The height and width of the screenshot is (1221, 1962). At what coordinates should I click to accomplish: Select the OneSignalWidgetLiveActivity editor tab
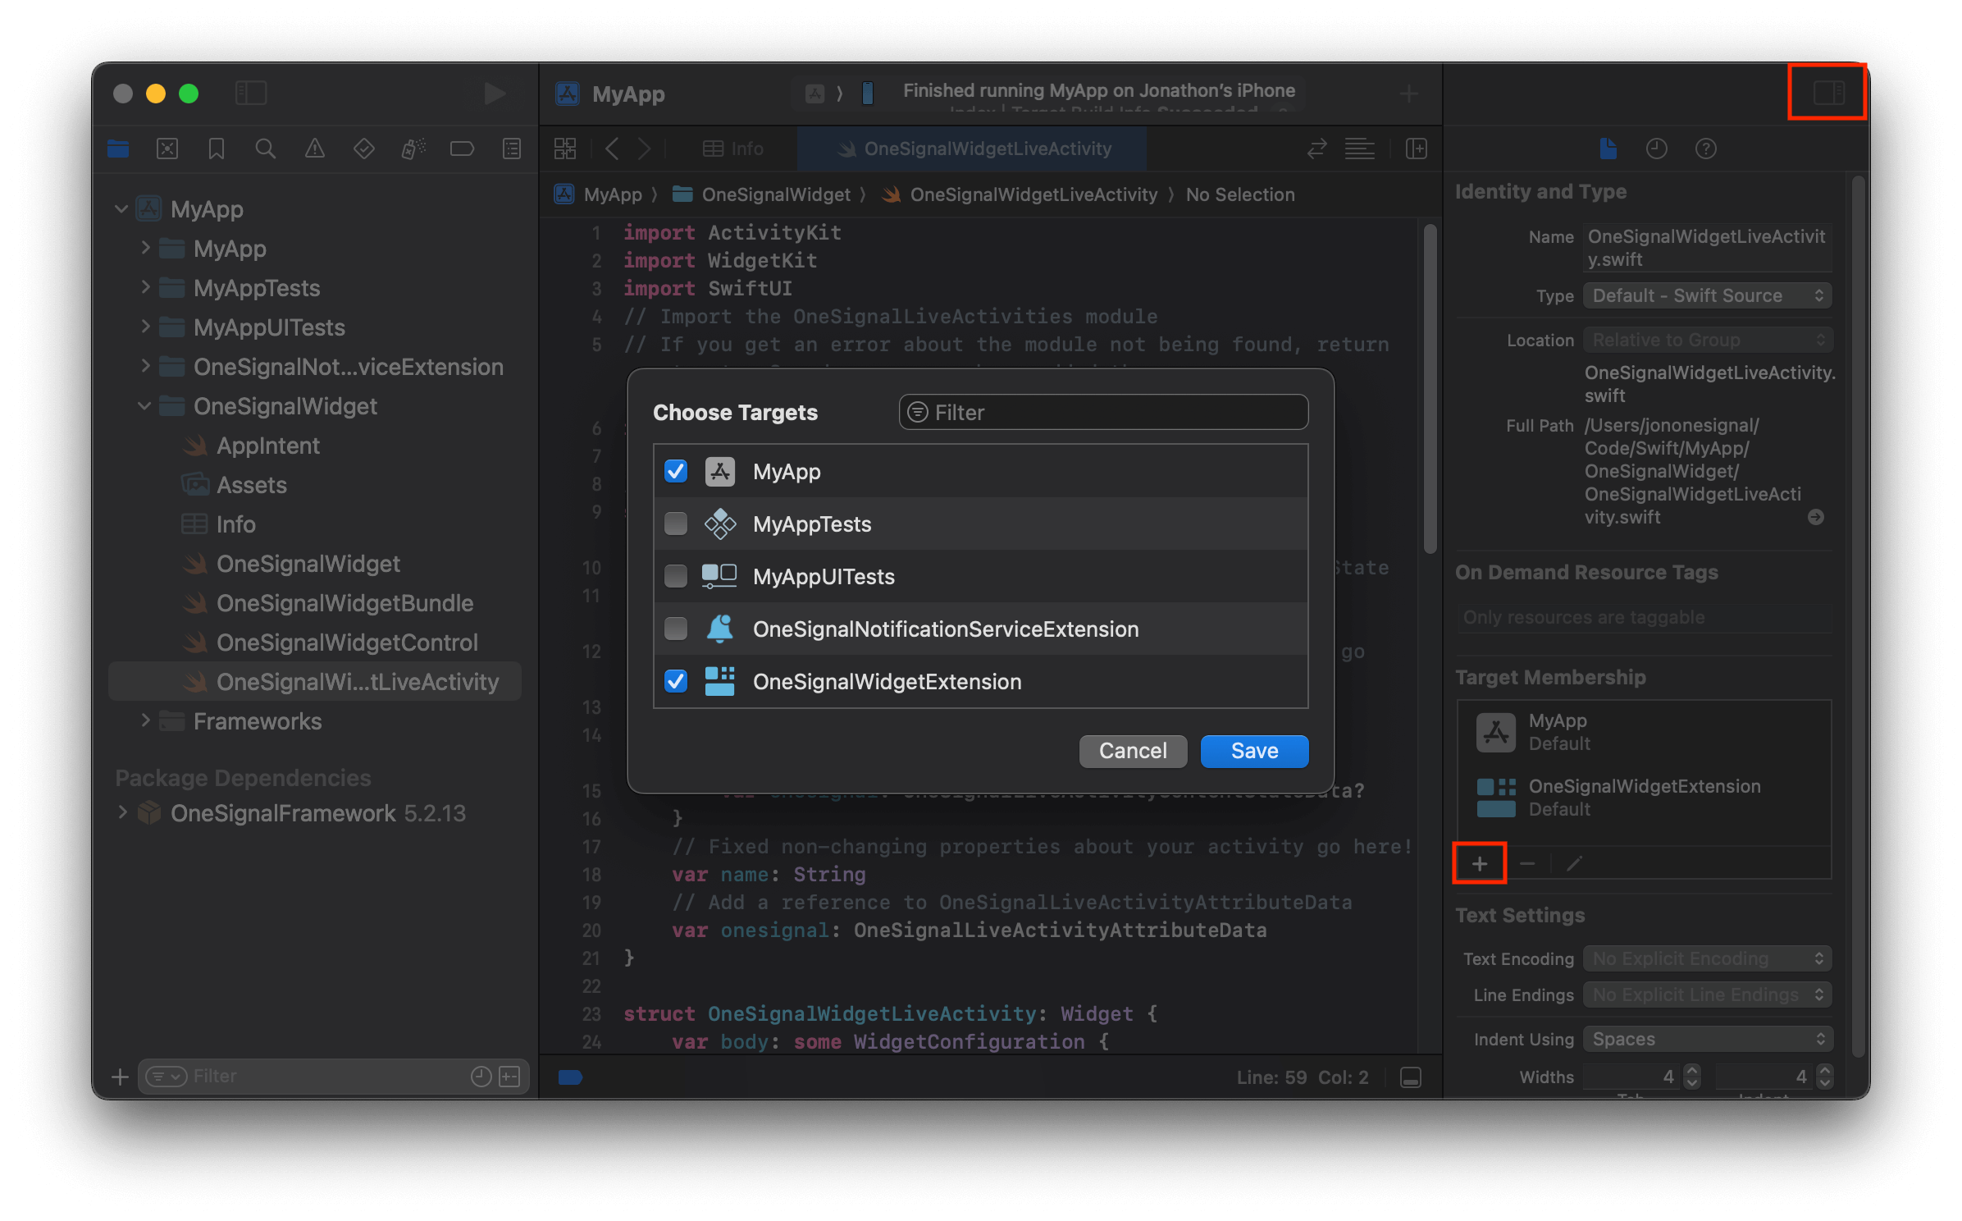coord(973,149)
